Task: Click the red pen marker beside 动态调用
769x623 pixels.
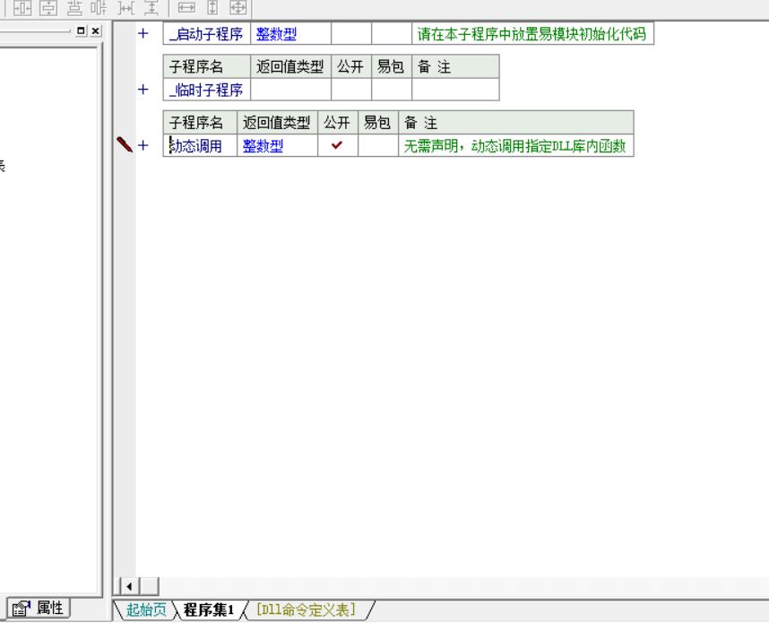Action: click(x=124, y=144)
